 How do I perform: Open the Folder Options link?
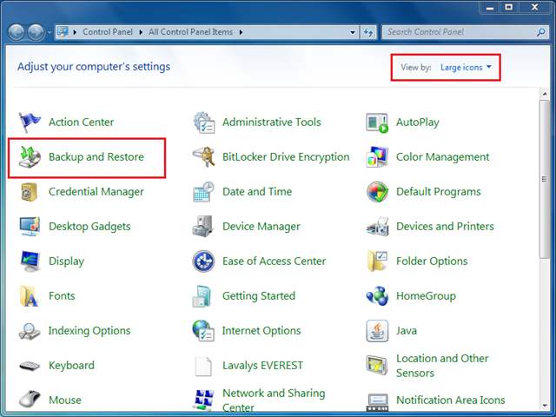[x=432, y=261]
